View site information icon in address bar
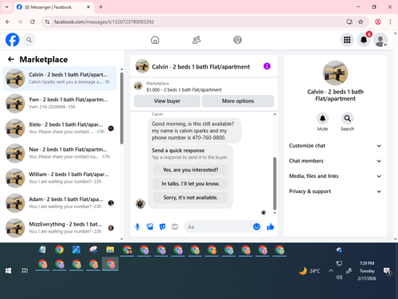 point(47,22)
